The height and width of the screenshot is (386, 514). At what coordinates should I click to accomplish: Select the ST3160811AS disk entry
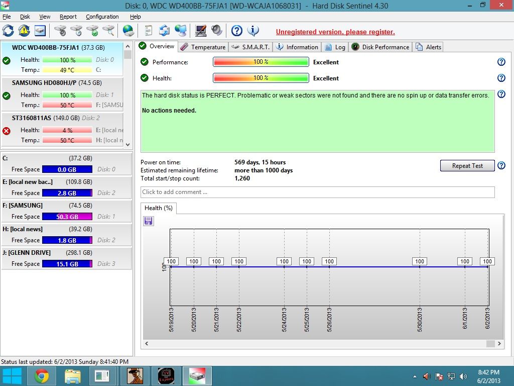click(62, 129)
